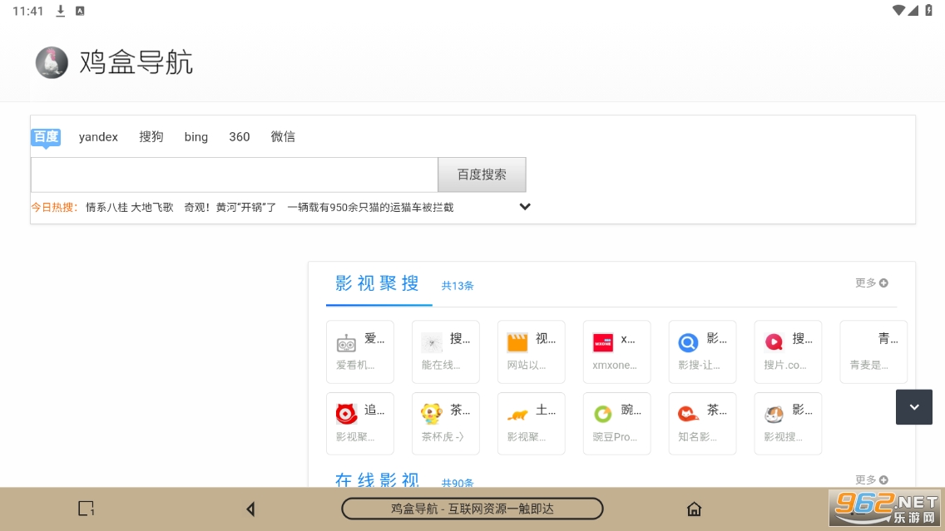This screenshot has width=945, height=531.
Task: Open the orange clapperboard site tile
Action: click(x=531, y=352)
